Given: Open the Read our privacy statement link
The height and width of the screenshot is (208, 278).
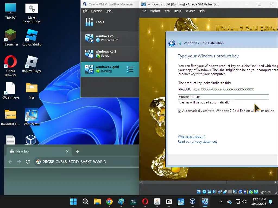Looking at the screenshot, I should (x=197, y=141).
